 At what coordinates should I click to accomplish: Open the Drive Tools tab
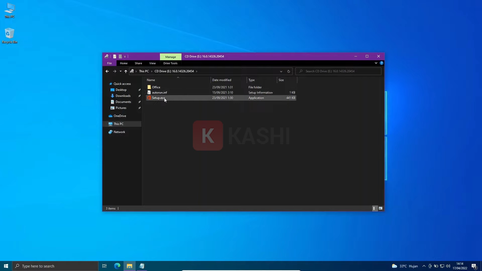pos(170,63)
